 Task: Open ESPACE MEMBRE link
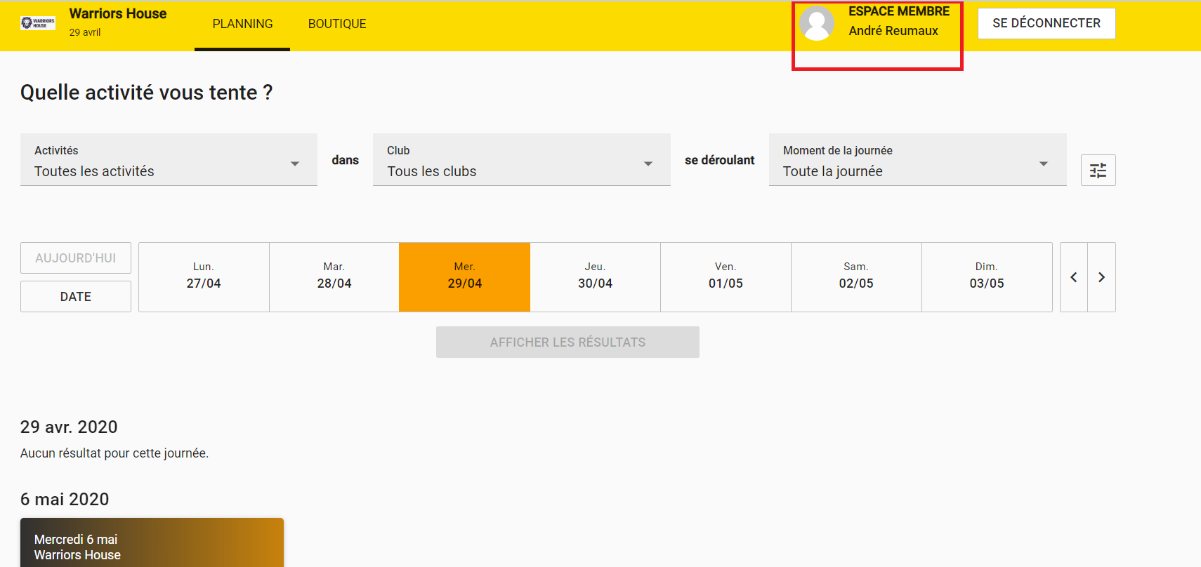click(898, 11)
